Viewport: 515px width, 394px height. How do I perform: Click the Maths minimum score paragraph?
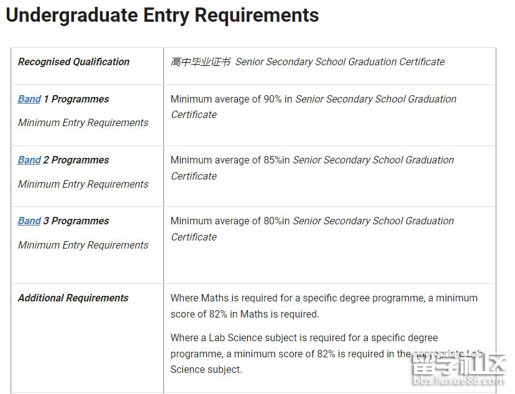coord(324,306)
